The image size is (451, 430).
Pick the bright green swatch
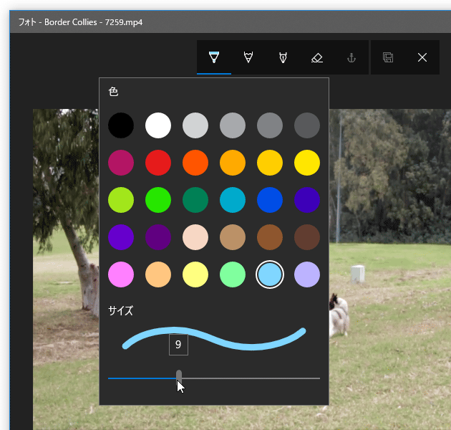click(x=158, y=200)
